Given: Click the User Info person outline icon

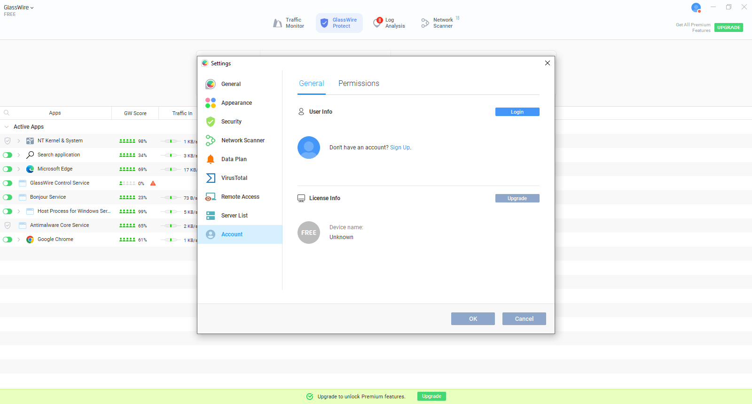Looking at the screenshot, I should (301, 112).
